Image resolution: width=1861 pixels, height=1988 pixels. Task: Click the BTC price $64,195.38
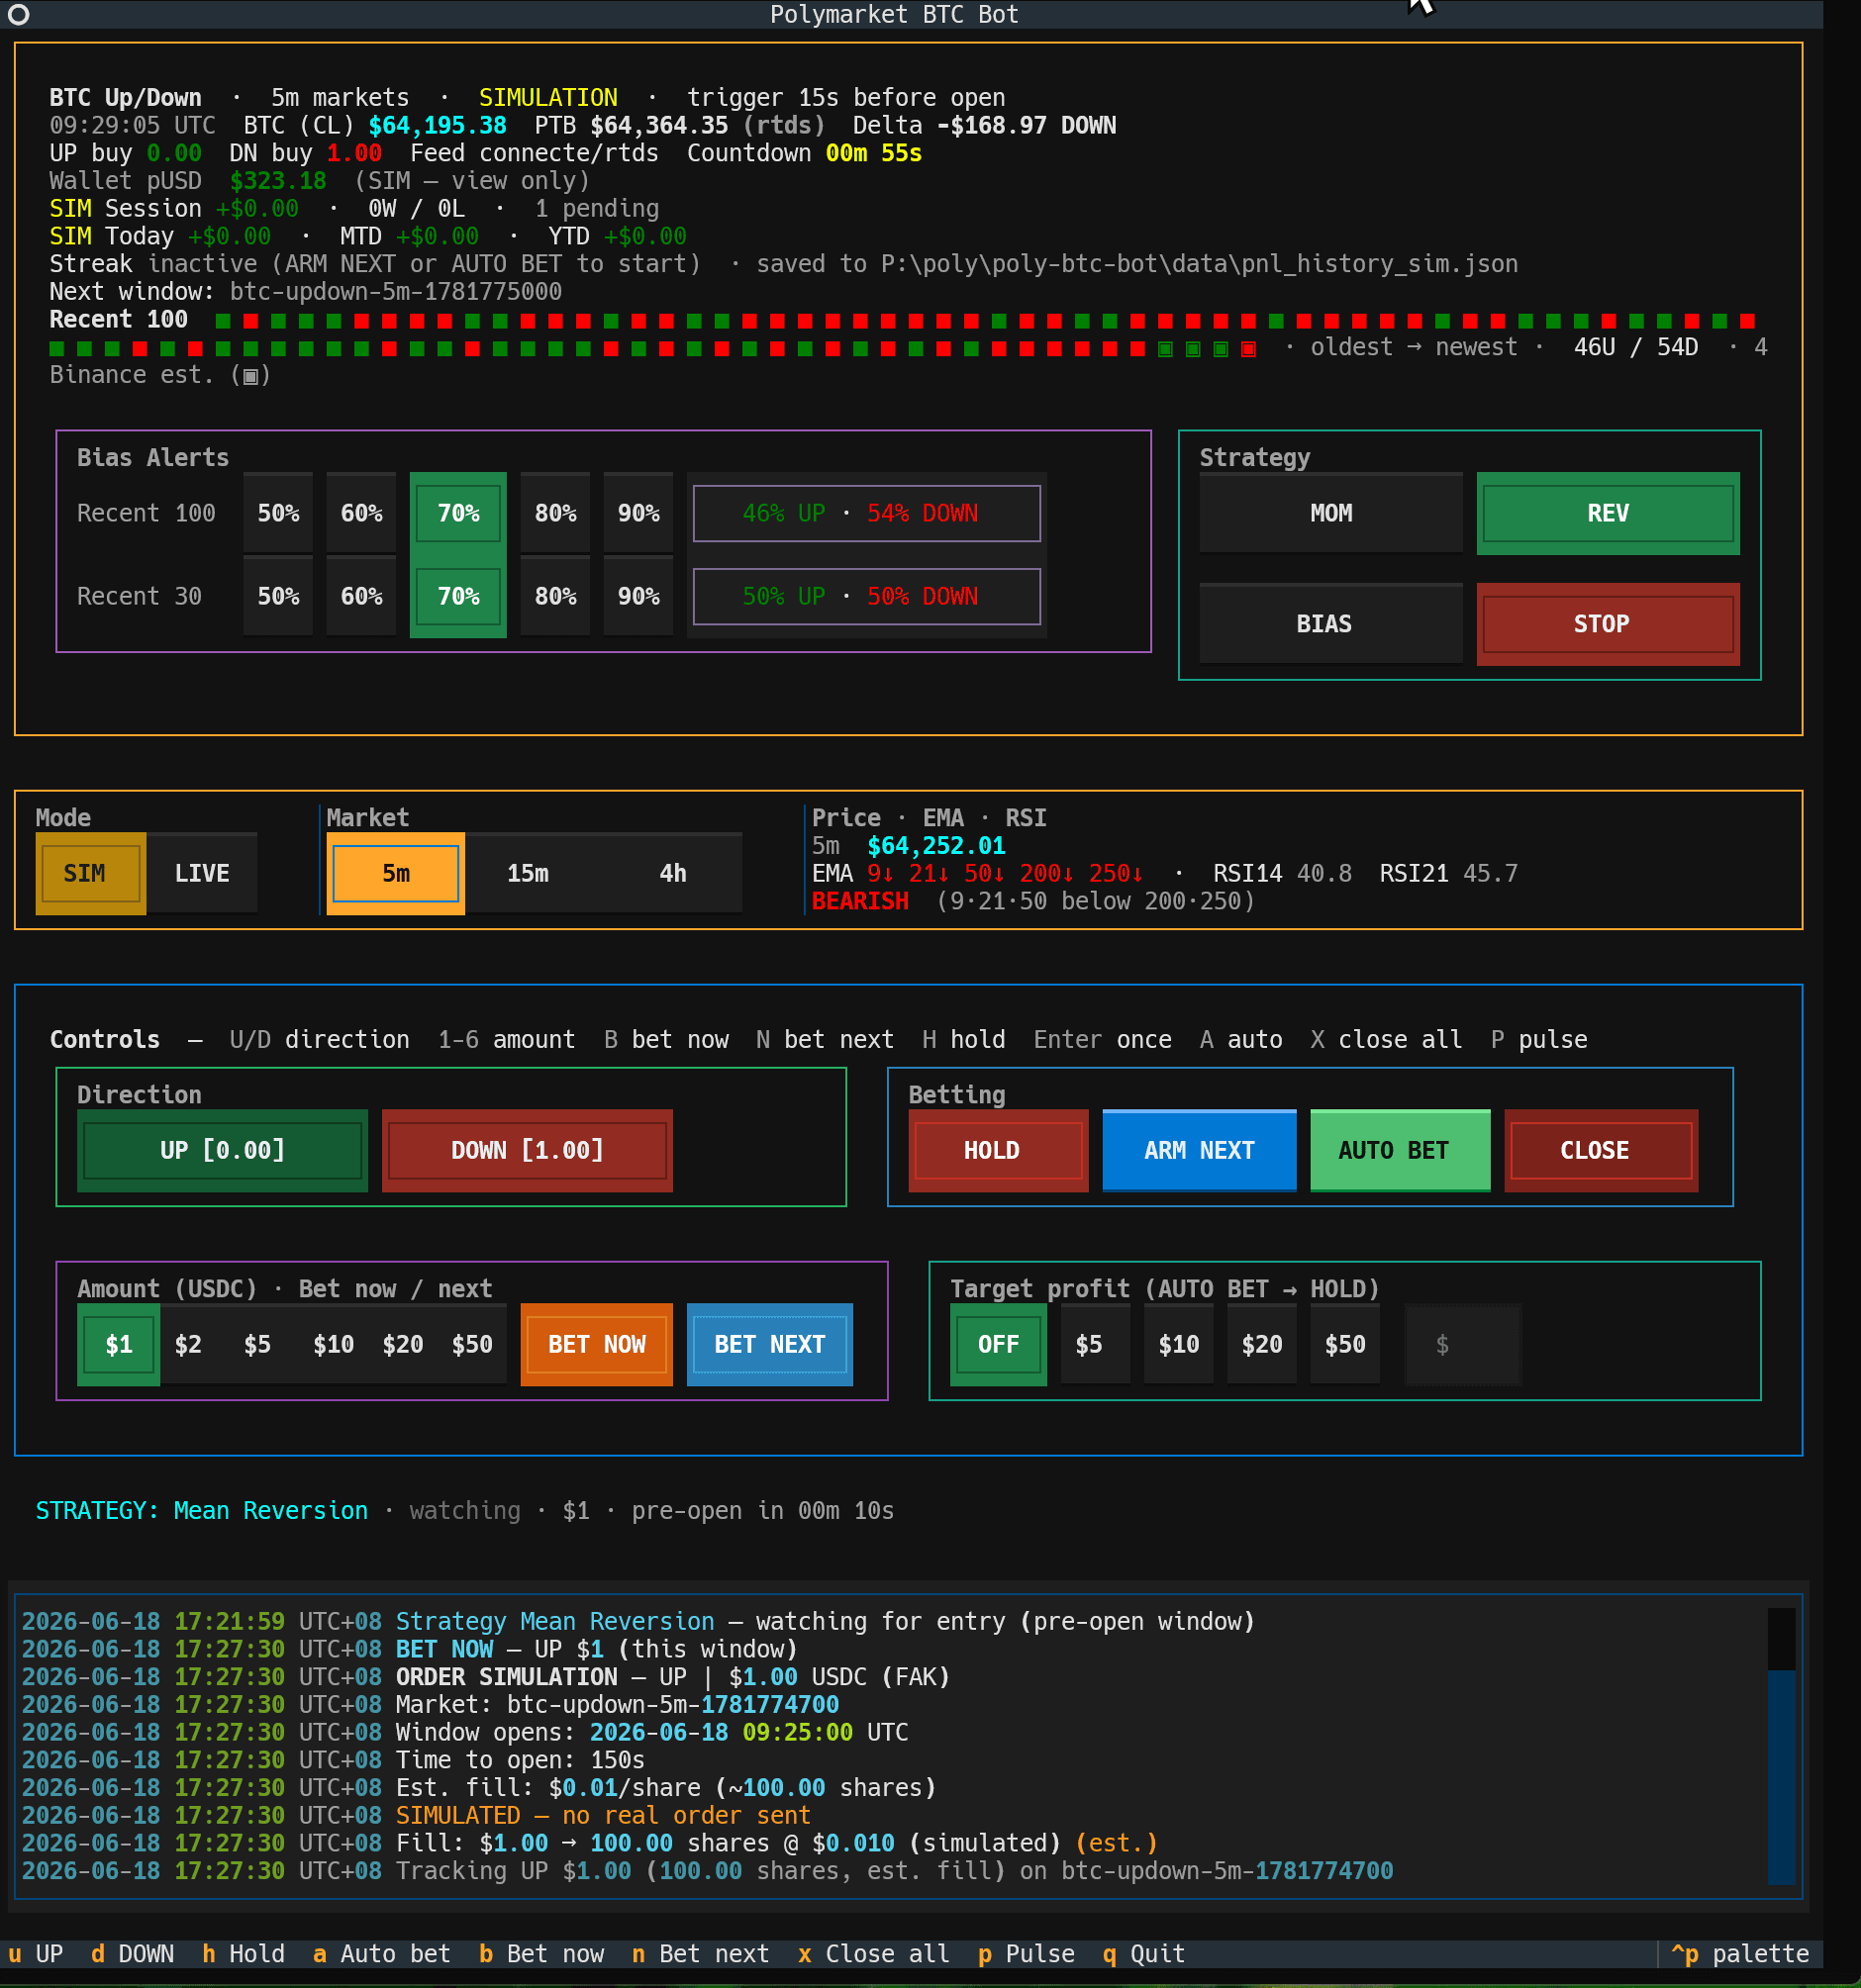[438, 125]
